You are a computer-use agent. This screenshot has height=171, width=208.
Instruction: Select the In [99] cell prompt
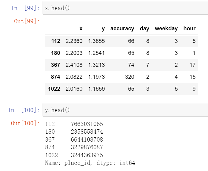point(25,8)
